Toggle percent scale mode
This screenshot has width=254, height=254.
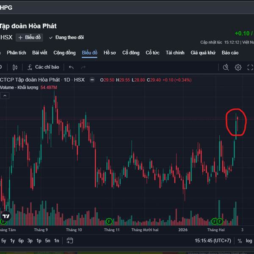(x=240, y=241)
